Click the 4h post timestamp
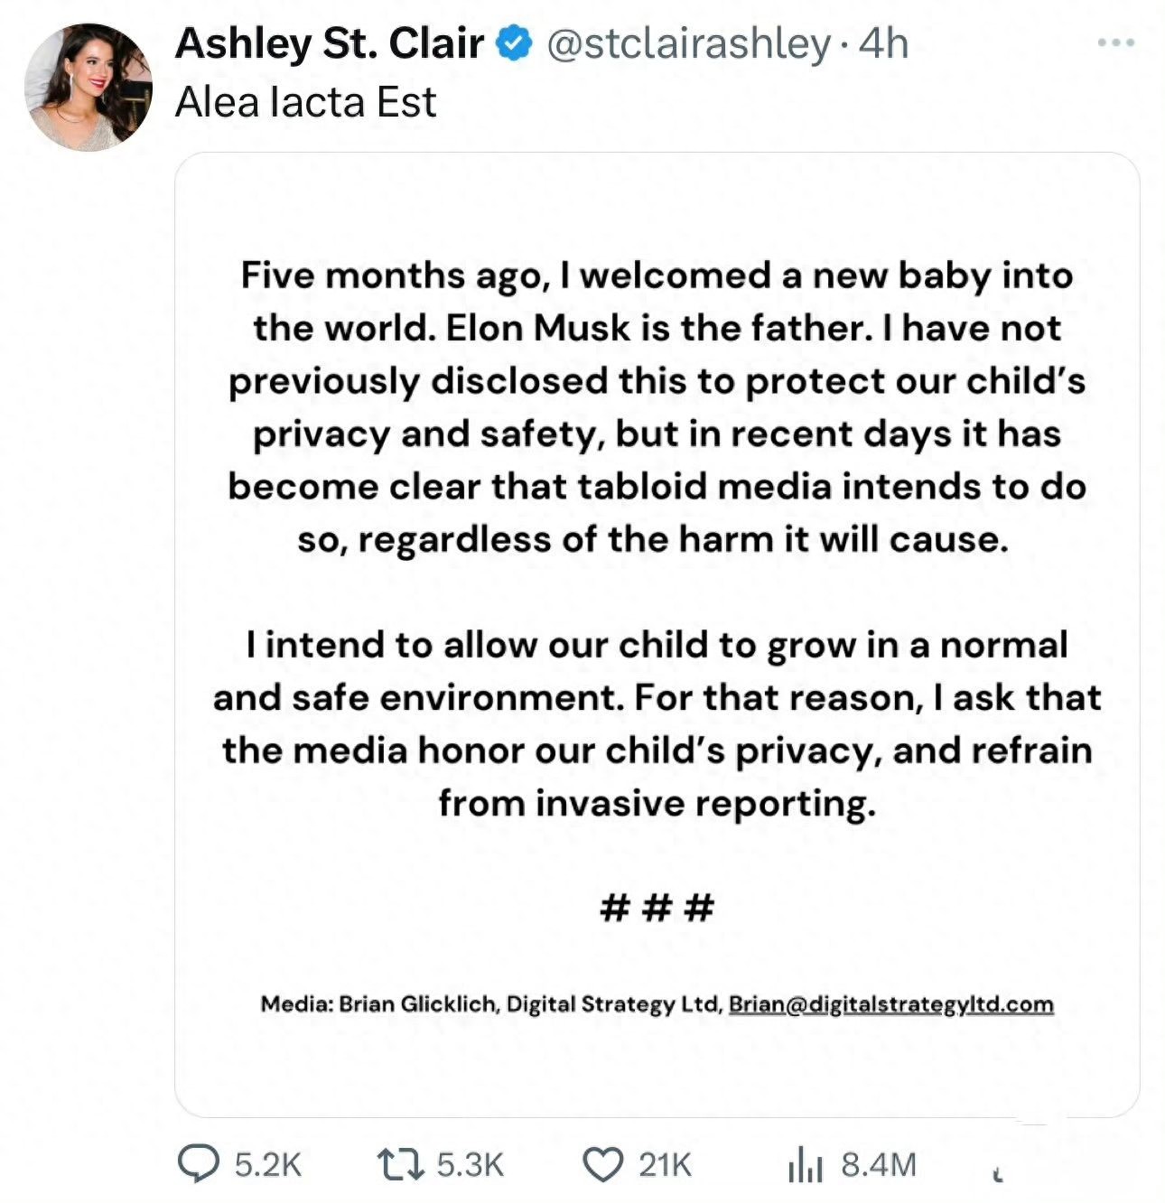This screenshot has height=1203, width=1165. [883, 43]
